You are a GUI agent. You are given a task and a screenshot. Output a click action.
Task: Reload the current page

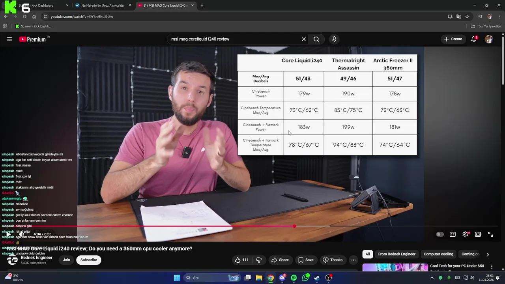click(x=24, y=17)
